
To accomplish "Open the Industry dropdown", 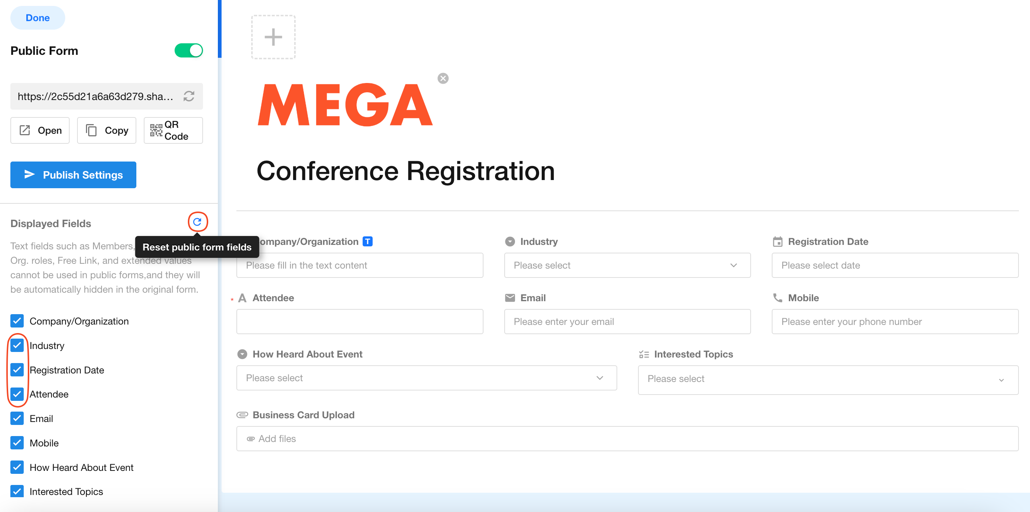I will coord(627,265).
